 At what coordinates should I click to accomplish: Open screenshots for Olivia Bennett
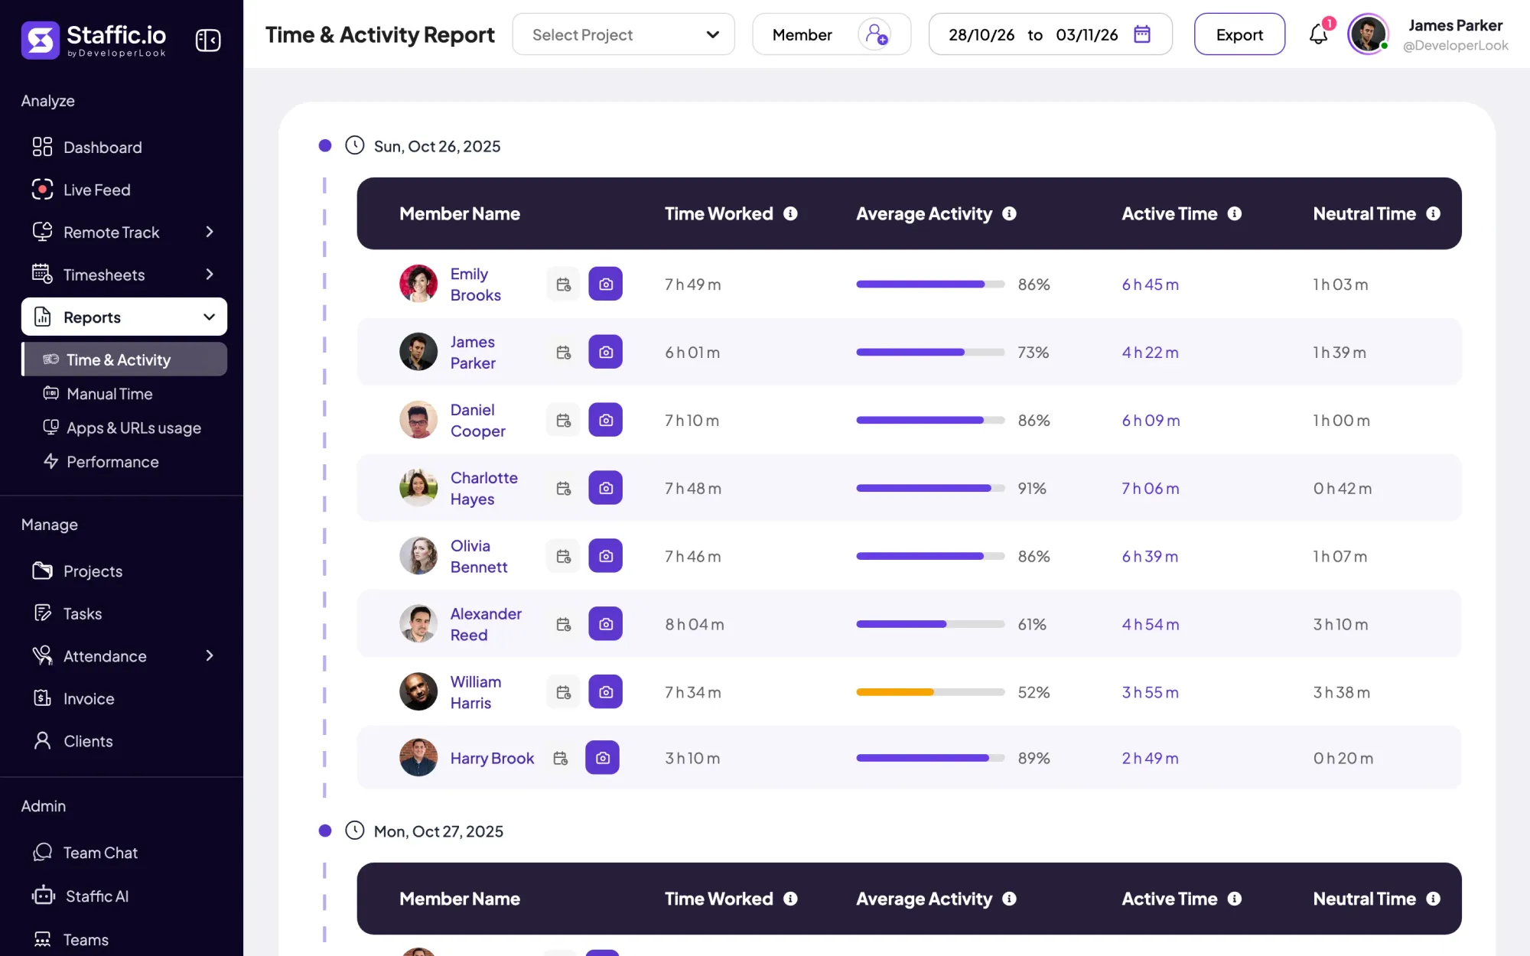tap(605, 556)
